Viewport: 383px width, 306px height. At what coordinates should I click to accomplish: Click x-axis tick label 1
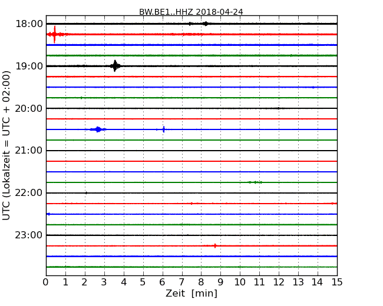(x=65, y=282)
